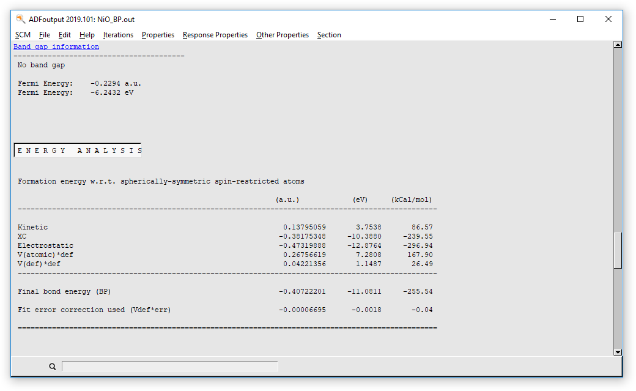
Task: Click the ADFoutput app icon in title bar
Action: tap(20, 19)
